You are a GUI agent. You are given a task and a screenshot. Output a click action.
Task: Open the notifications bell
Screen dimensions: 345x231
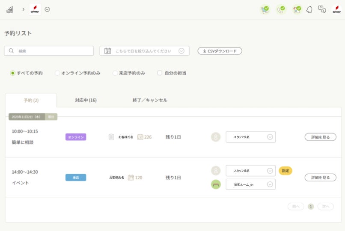click(x=309, y=9)
